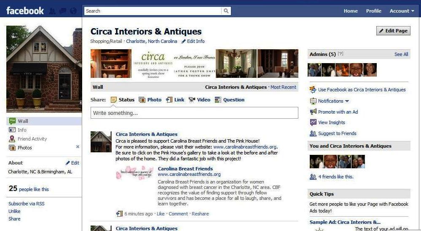Open notifications globe icon in top bar
Viewport: 421px width, 231px height.
click(73, 11)
